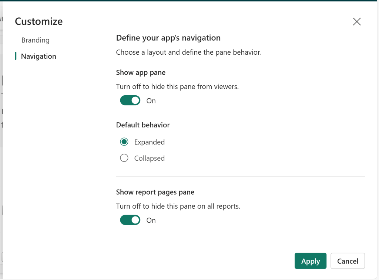Switch to the Branding section

pyautogui.click(x=35, y=40)
